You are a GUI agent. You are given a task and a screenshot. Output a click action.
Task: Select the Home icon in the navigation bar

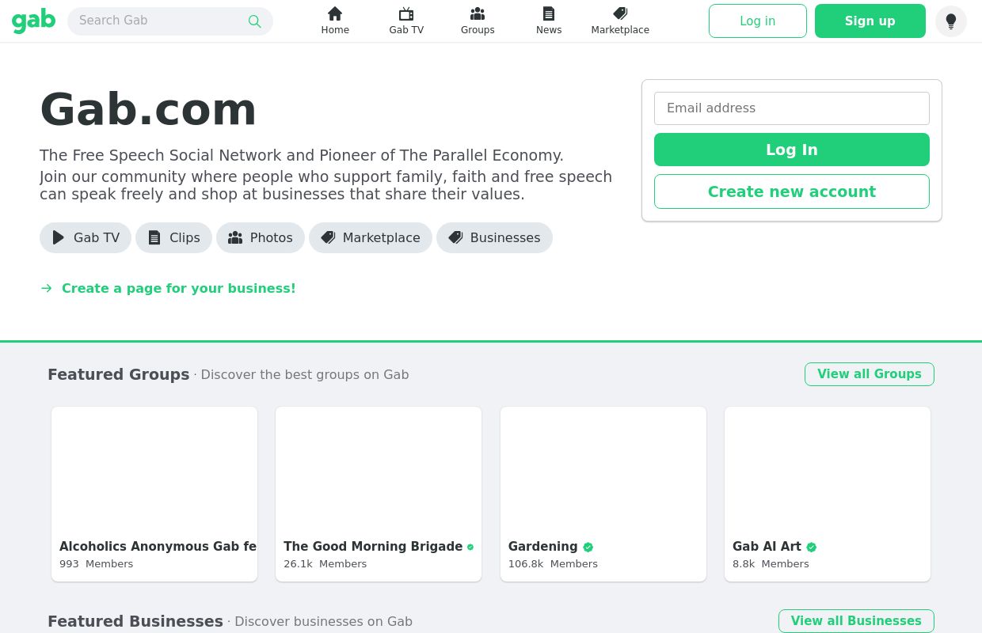tap(334, 13)
